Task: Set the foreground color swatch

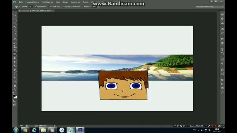Action: click(14, 95)
